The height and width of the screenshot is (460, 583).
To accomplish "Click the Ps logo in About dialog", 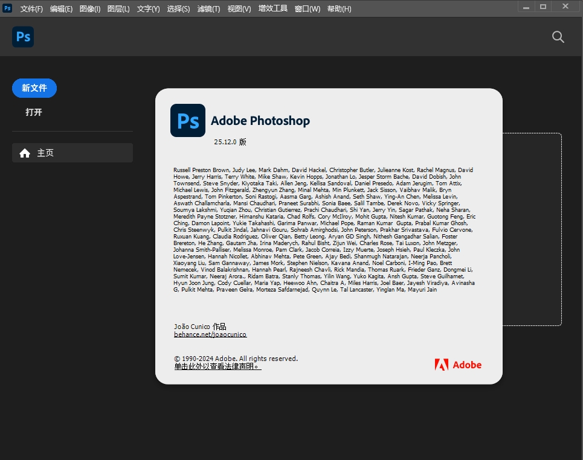I will (188, 120).
